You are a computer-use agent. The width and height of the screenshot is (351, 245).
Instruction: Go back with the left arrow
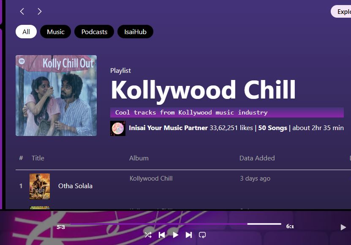pyautogui.click(x=22, y=11)
